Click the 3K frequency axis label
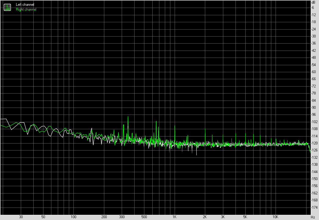This screenshot has height=220, width=319. [x=223, y=217]
